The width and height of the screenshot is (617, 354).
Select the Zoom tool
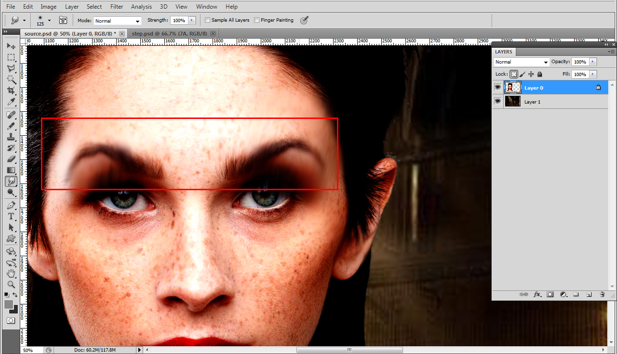tap(11, 284)
